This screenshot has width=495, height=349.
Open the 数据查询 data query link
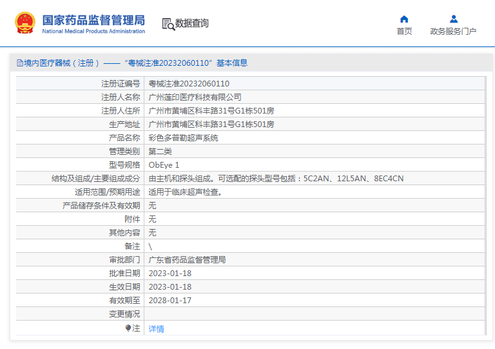tap(192, 23)
